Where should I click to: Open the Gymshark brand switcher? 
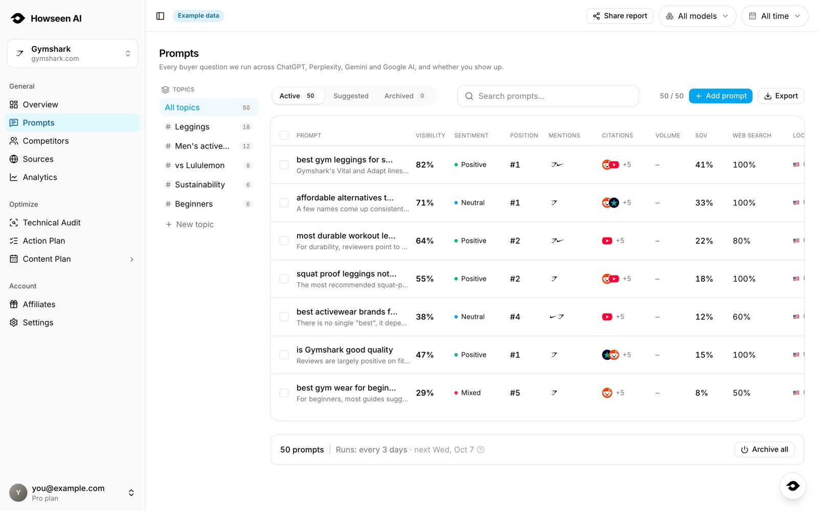pyautogui.click(x=73, y=53)
